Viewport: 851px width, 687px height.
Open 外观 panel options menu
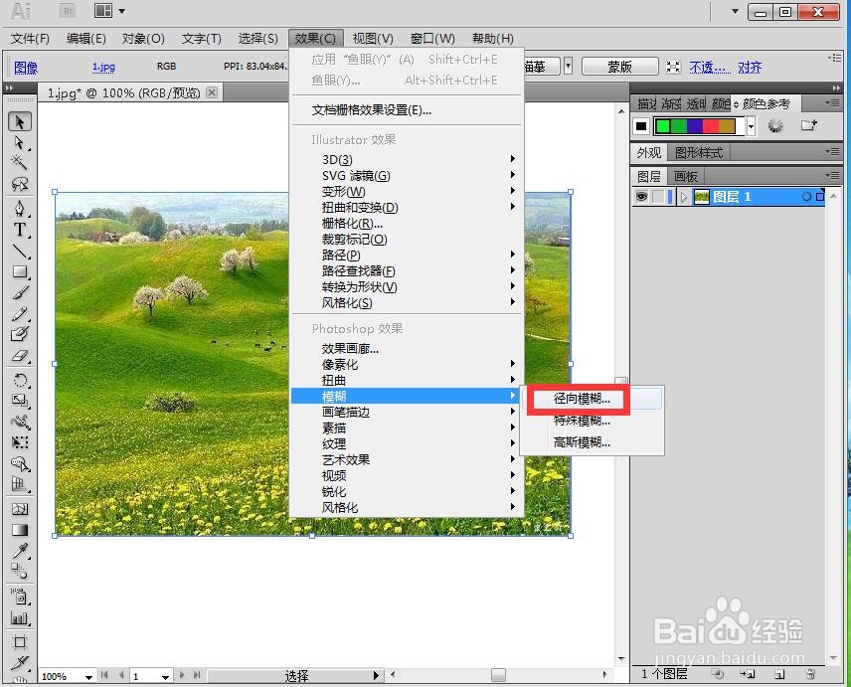click(x=831, y=152)
